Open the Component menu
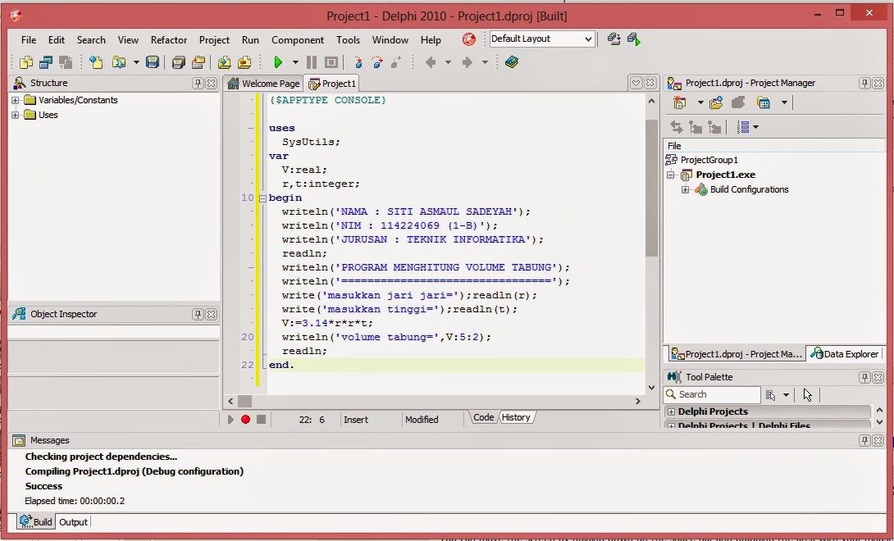This screenshot has width=894, height=541. tap(298, 40)
